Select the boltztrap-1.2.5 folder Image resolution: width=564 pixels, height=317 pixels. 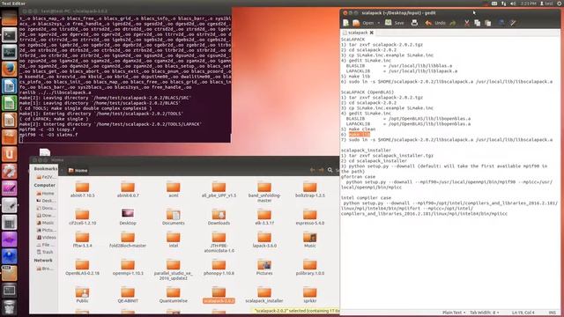pyautogui.click(x=309, y=190)
